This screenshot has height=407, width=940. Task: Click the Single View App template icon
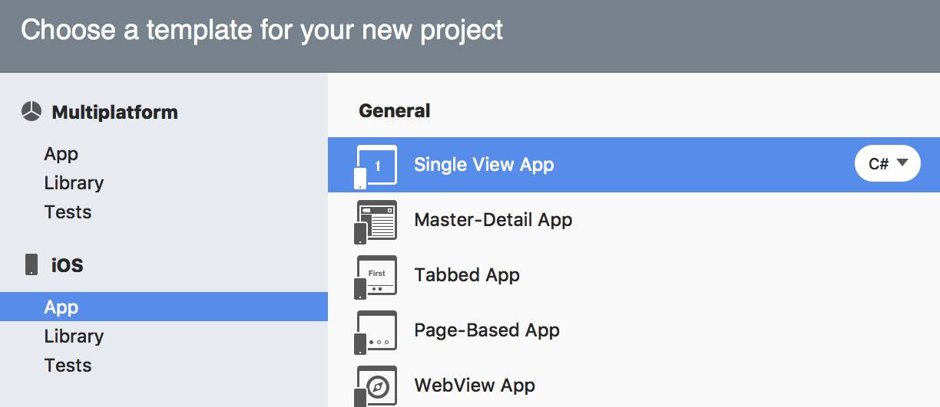(376, 166)
